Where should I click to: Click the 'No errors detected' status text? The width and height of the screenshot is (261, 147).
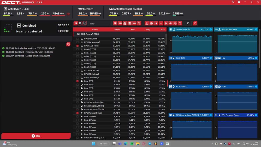pyautogui.click(x=29, y=31)
